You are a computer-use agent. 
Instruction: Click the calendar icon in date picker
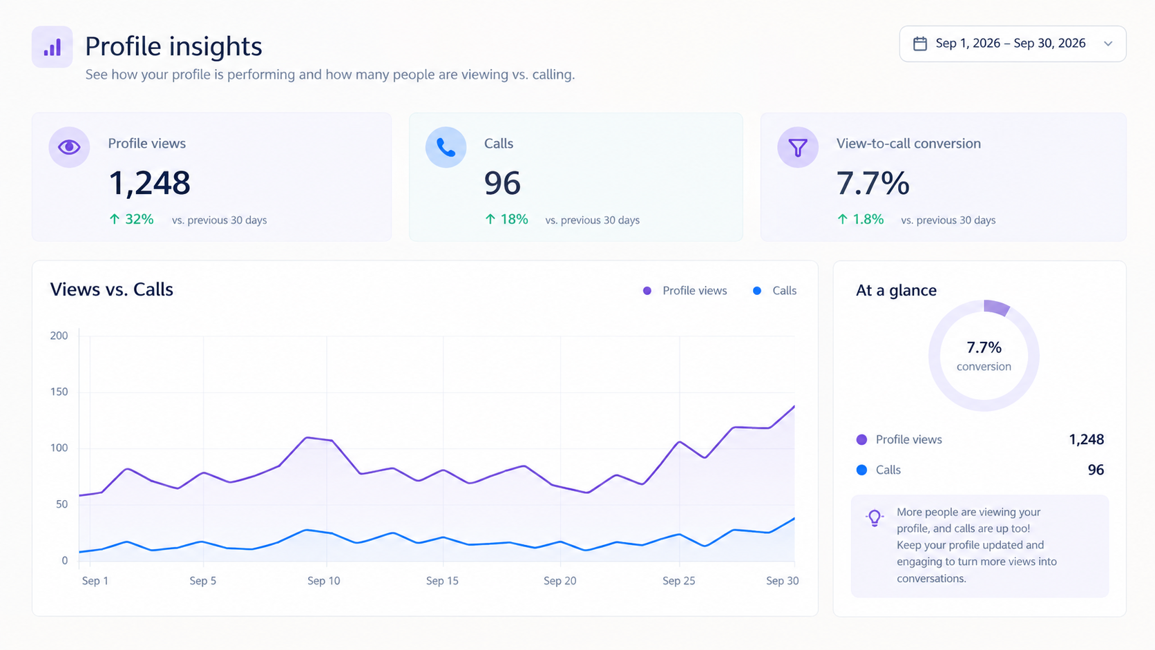pos(920,44)
